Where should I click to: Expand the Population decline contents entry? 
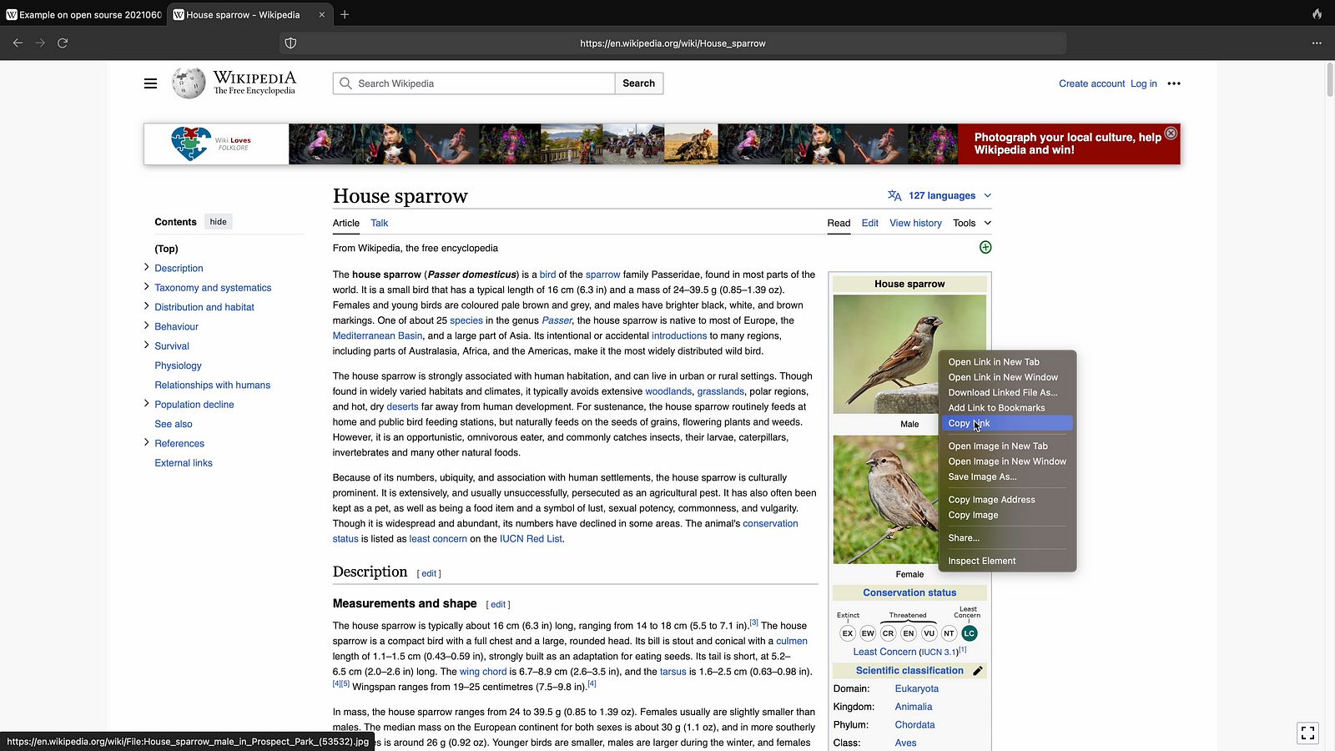coord(146,404)
